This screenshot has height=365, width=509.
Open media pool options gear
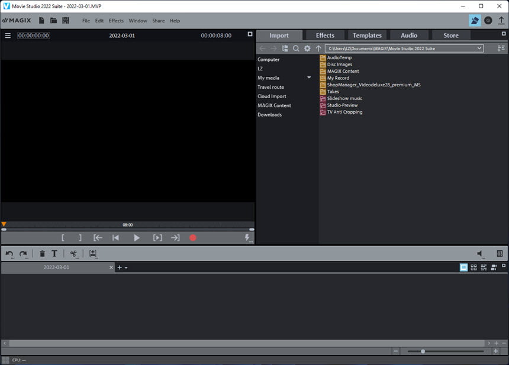coord(307,49)
